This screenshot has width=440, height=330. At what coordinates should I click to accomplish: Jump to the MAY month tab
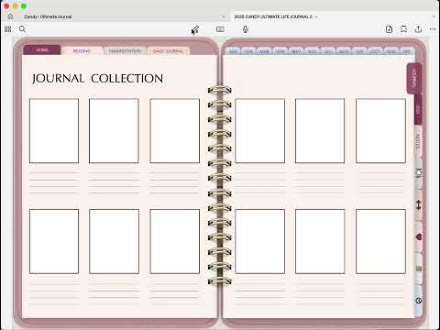click(296, 51)
